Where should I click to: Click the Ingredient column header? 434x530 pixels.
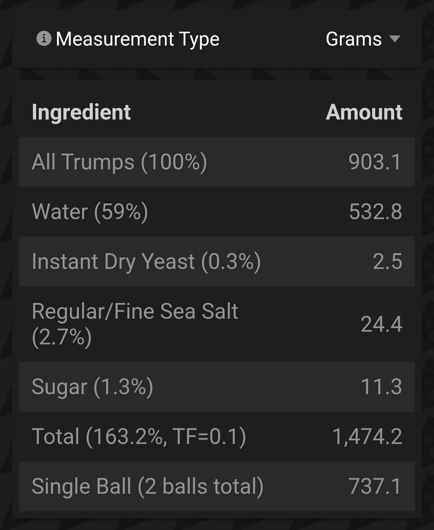coord(81,112)
